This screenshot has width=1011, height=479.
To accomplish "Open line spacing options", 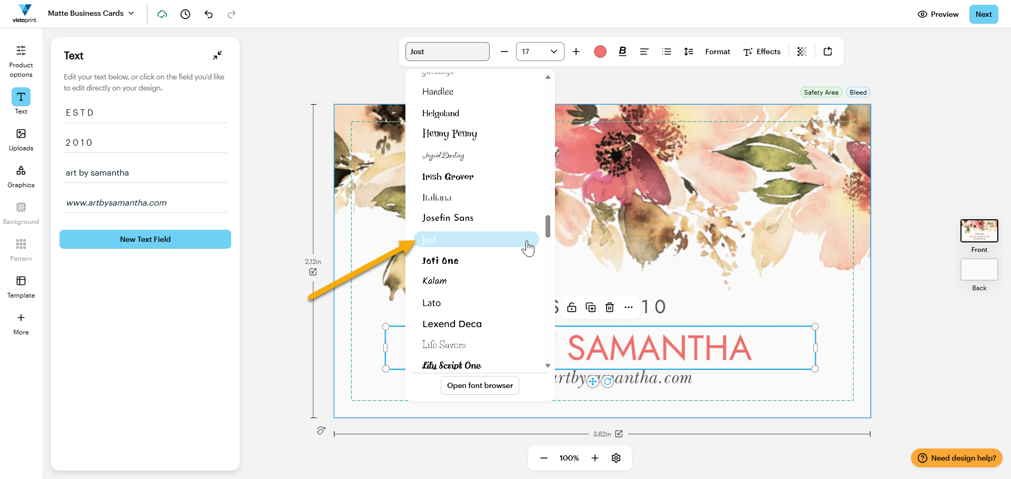I will (x=689, y=52).
